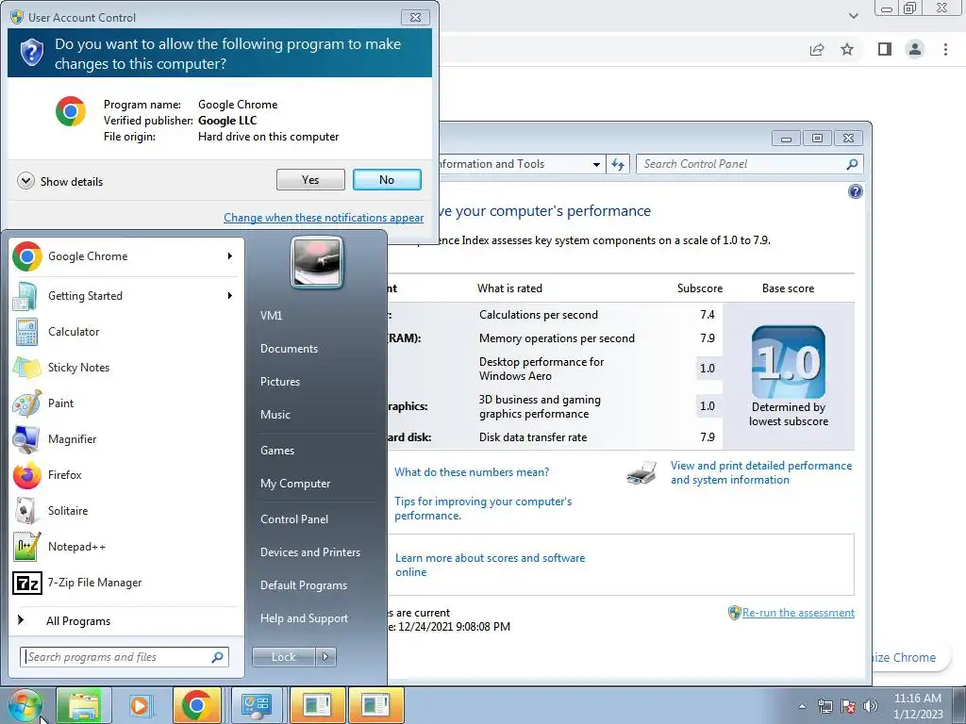Click the Search Control Panel field
This screenshot has width=966, height=724.
coord(750,164)
